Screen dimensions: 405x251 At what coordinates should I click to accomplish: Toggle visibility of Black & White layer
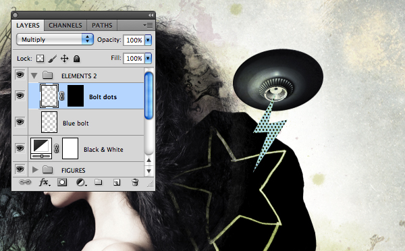click(20, 148)
